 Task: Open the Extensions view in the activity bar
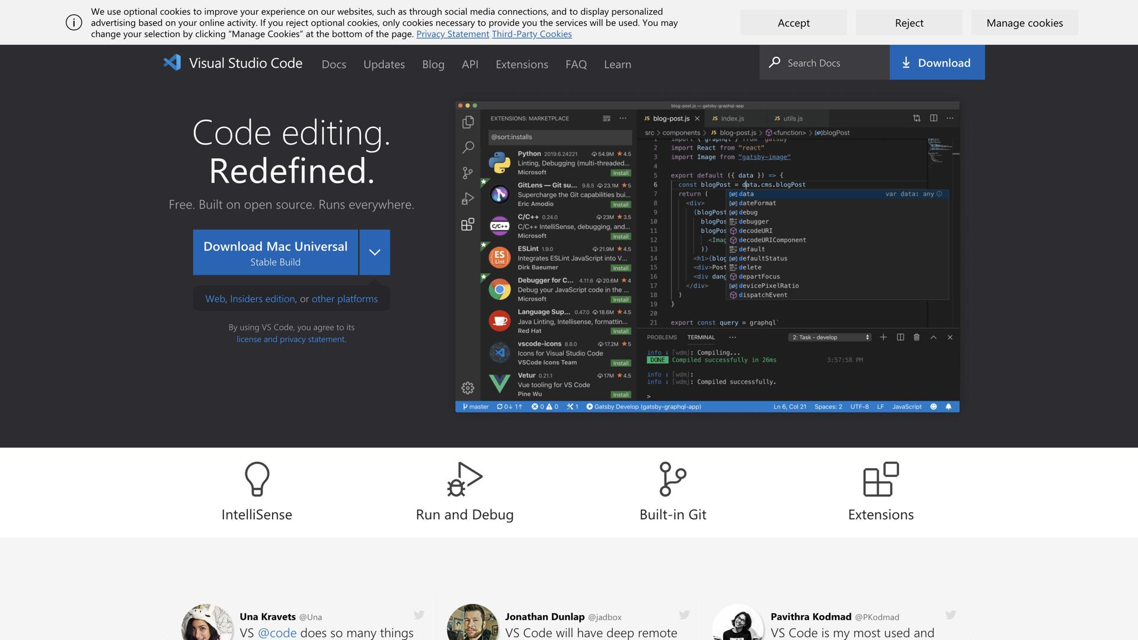468,225
